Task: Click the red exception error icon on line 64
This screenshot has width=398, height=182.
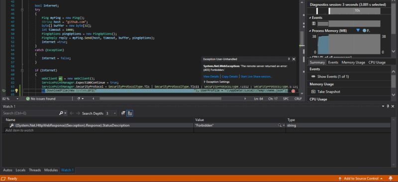Action: click(293, 91)
